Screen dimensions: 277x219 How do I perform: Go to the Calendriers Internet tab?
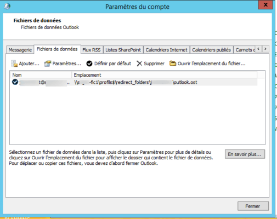tap(166, 50)
